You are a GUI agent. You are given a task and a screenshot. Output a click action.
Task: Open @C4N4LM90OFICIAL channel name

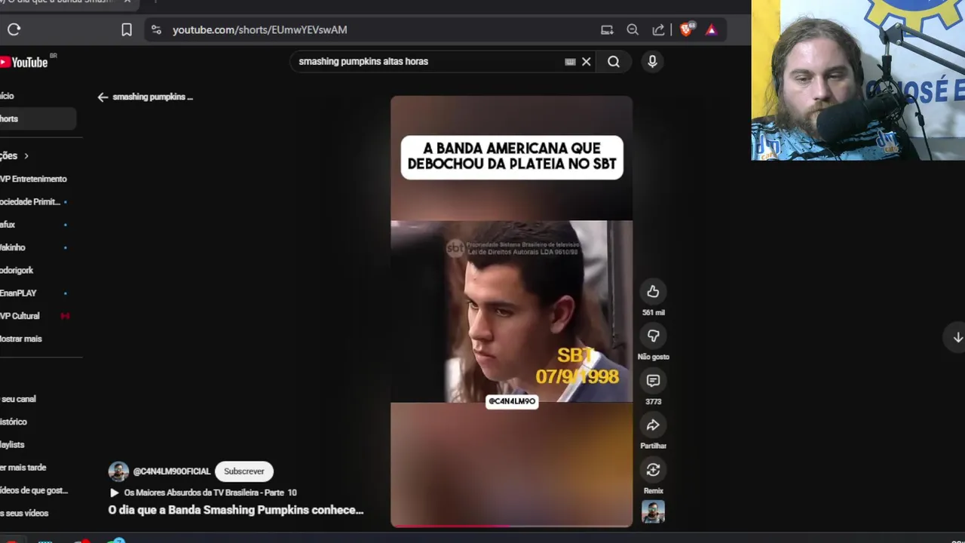click(172, 471)
